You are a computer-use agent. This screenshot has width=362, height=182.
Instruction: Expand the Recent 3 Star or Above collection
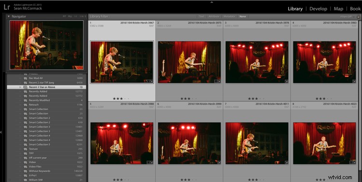20,87
